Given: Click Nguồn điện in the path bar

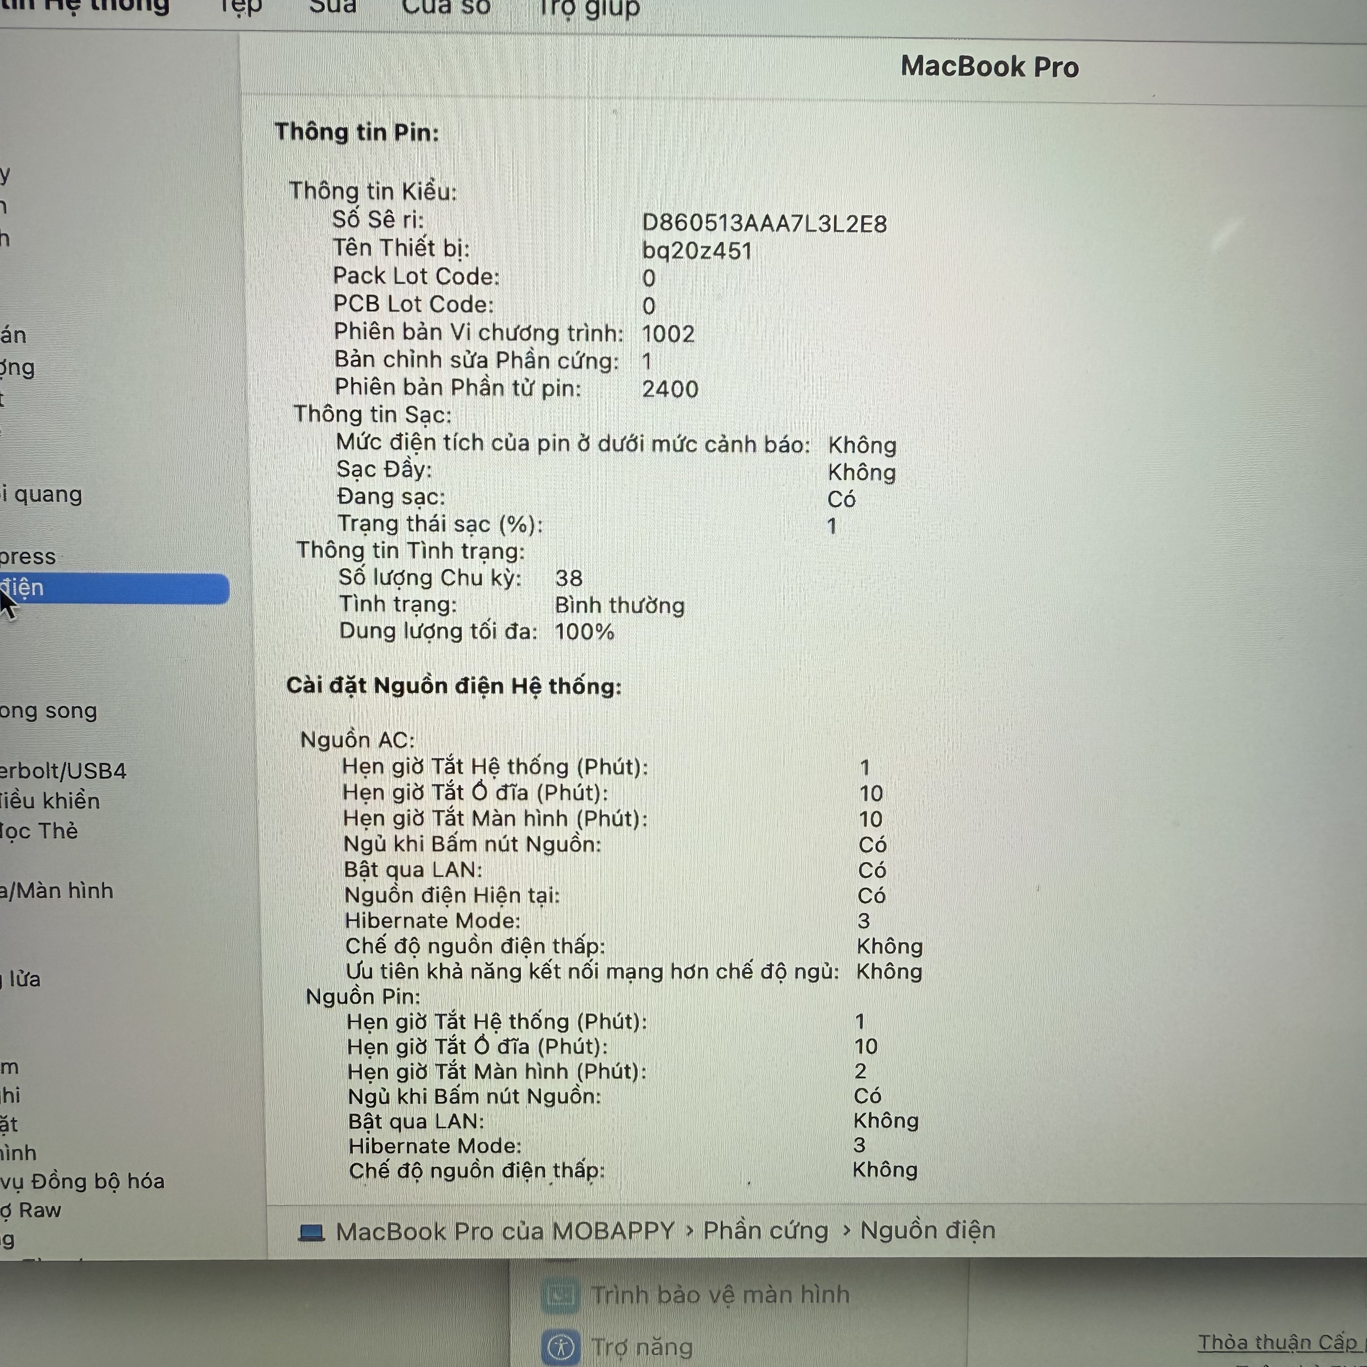Looking at the screenshot, I should (x=928, y=1230).
